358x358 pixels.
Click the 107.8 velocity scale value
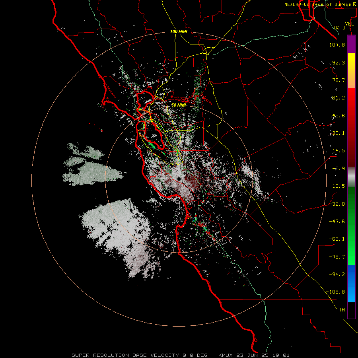tap(337, 45)
